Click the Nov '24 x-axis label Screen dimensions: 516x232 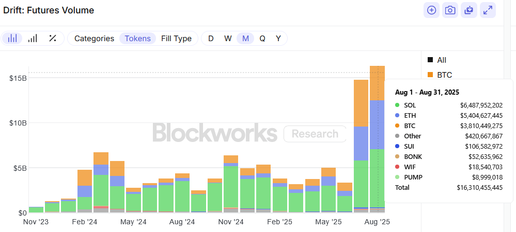pyautogui.click(x=231, y=222)
